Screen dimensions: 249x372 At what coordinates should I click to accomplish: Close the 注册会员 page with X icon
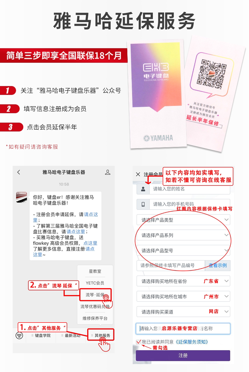[x=138, y=174]
